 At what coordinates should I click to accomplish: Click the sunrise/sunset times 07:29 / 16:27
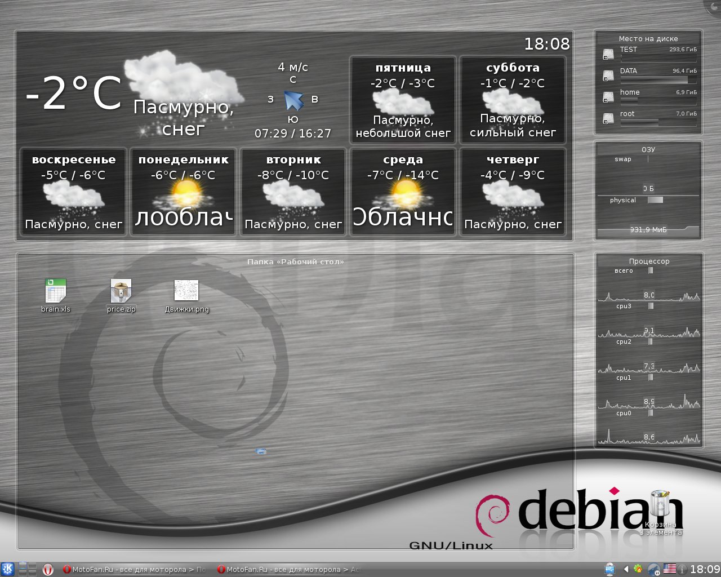click(x=293, y=134)
